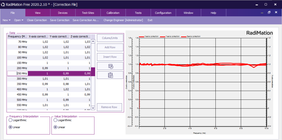
Task: Select the 500 MHz row
Action: point(49,100)
